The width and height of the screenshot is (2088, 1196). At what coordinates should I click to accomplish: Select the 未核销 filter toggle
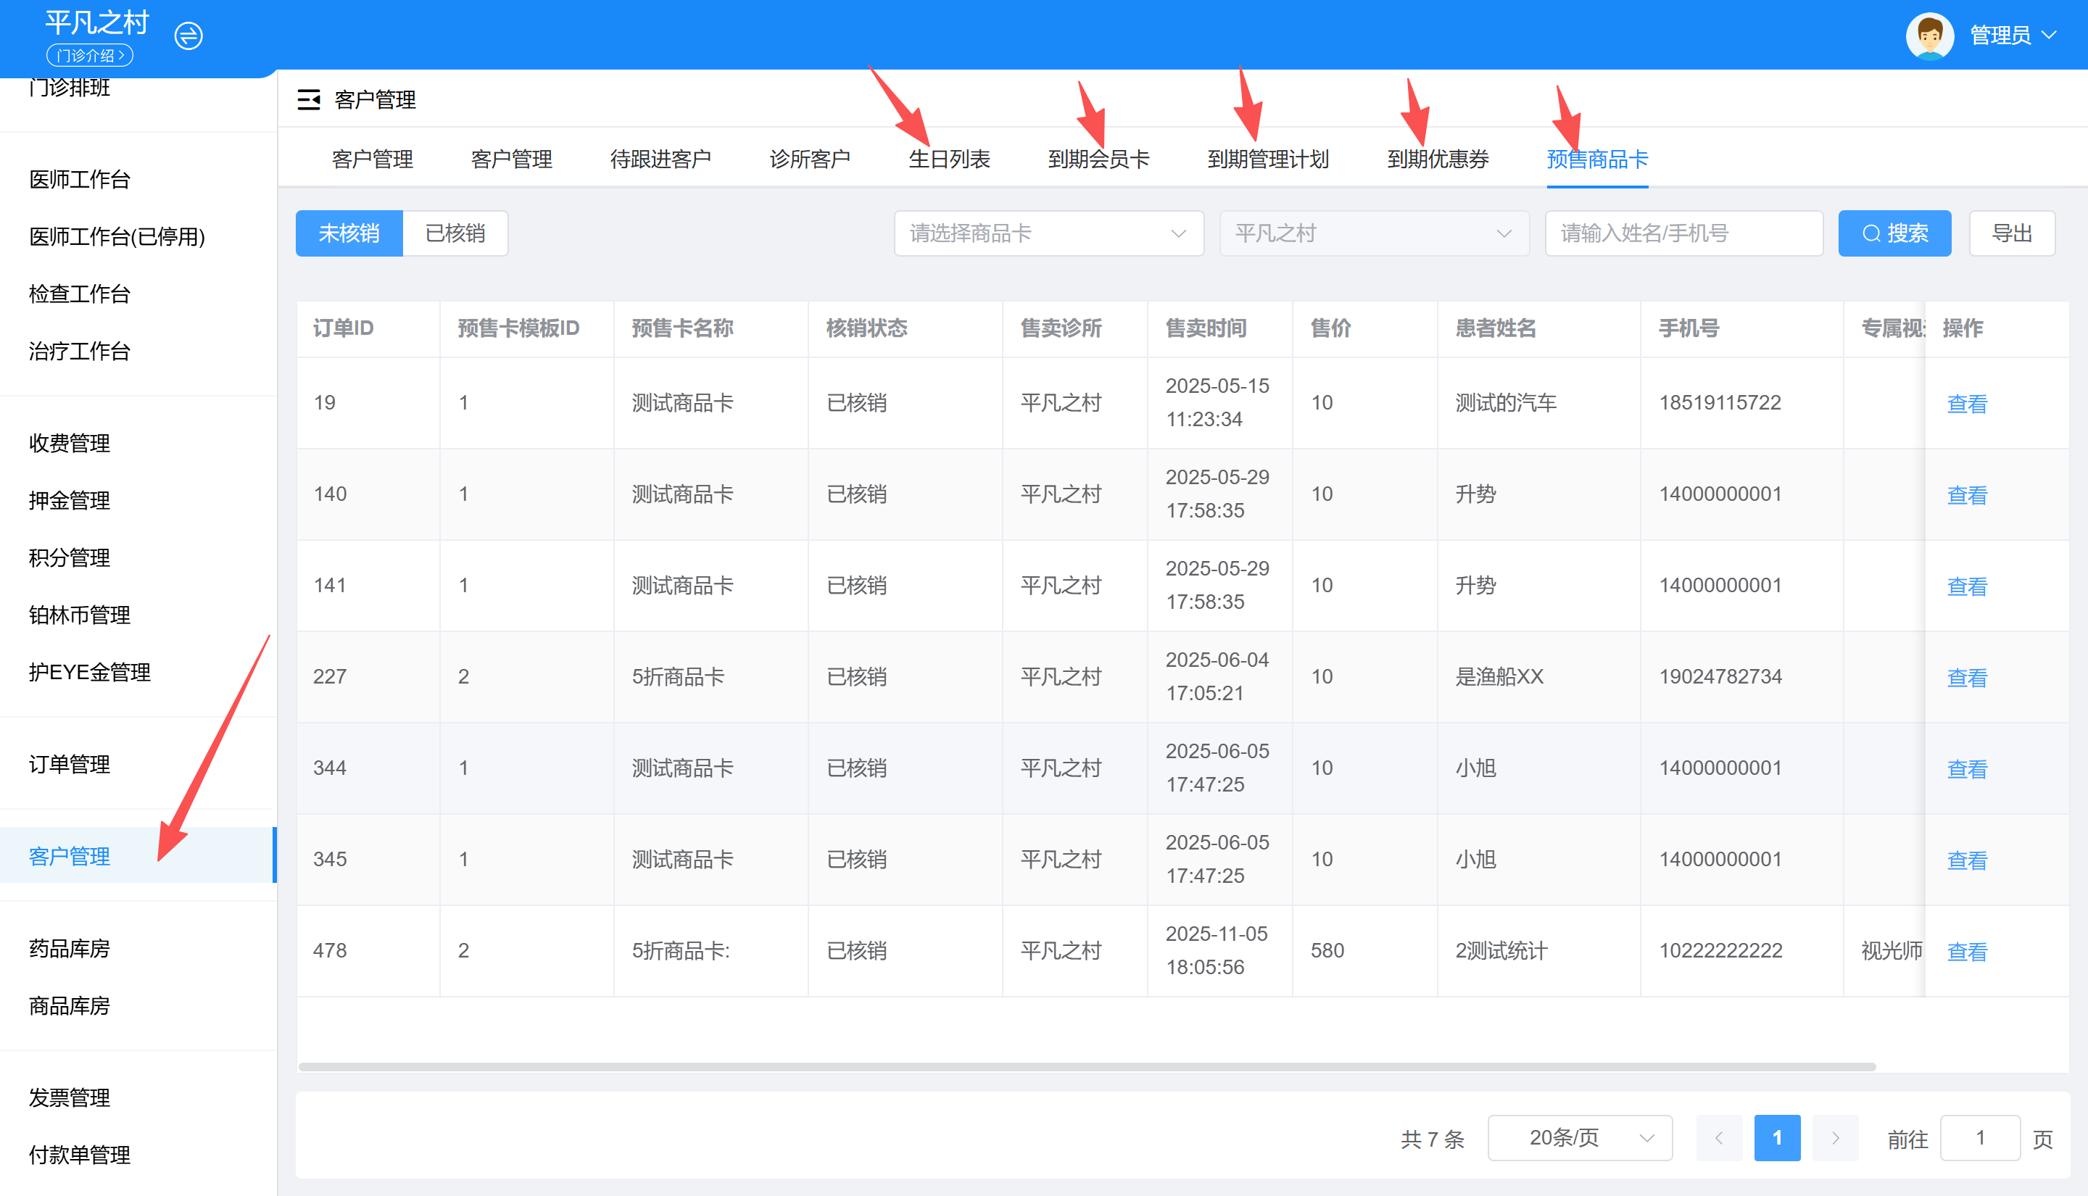[349, 233]
